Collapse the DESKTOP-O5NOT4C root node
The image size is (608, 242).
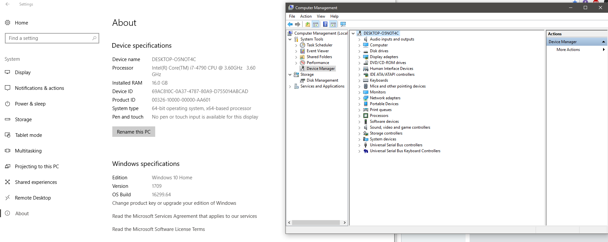(353, 33)
